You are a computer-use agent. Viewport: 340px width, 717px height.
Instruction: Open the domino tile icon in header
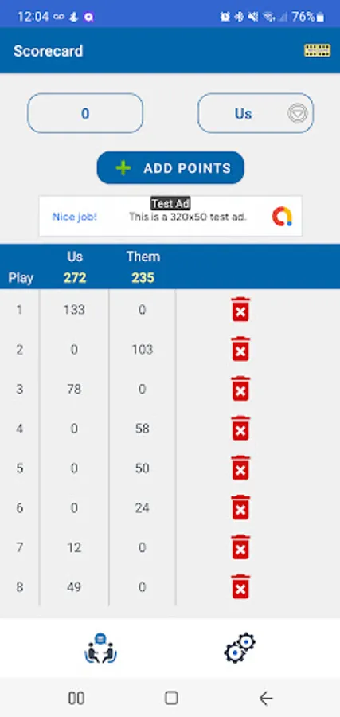[x=317, y=50]
